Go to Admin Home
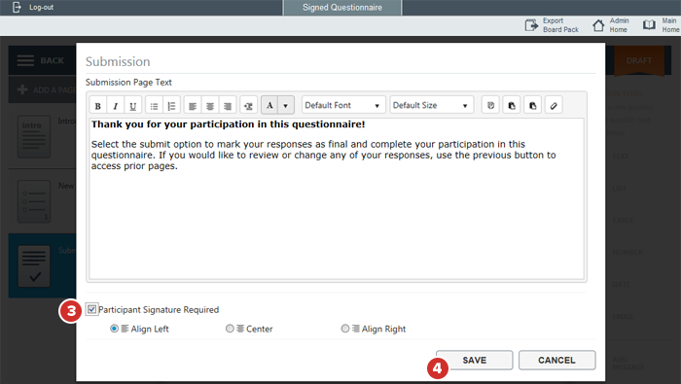 (611, 25)
